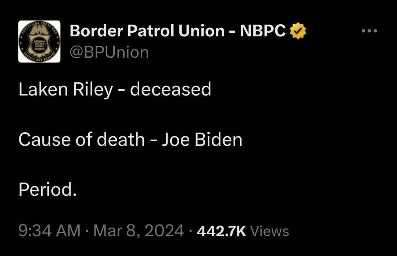Click "NBPC" in the display name
The width and height of the screenshot is (397, 256).
click(x=263, y=32)
